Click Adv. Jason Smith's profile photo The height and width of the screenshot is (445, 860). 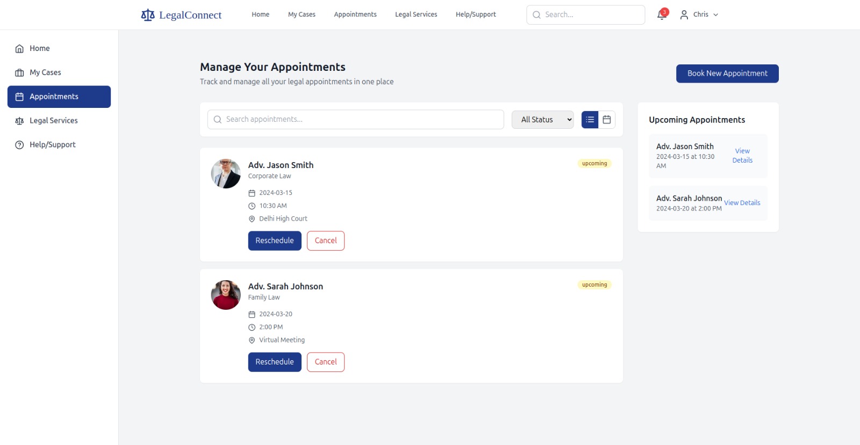point(226,173)
